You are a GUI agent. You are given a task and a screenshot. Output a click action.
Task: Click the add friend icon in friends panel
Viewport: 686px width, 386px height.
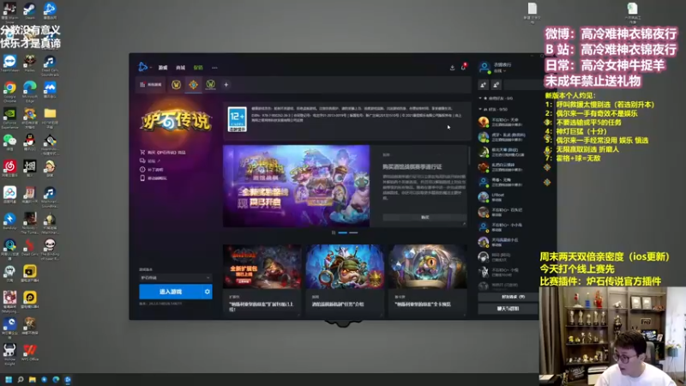[x=483, y=85]
